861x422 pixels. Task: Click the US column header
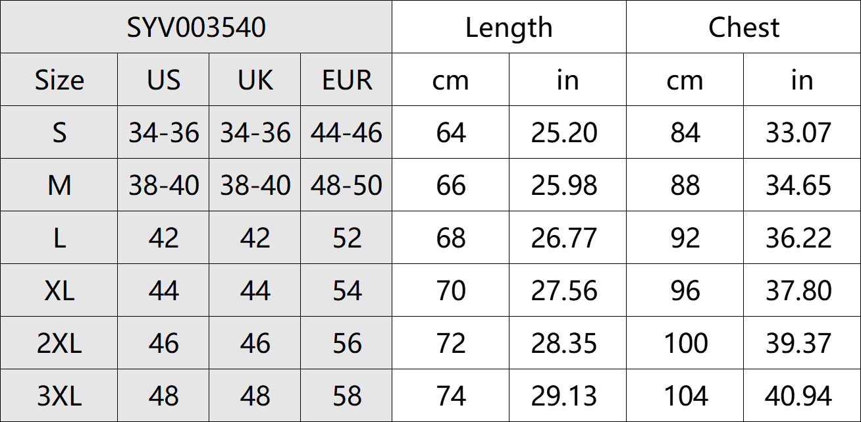point(163,80)
